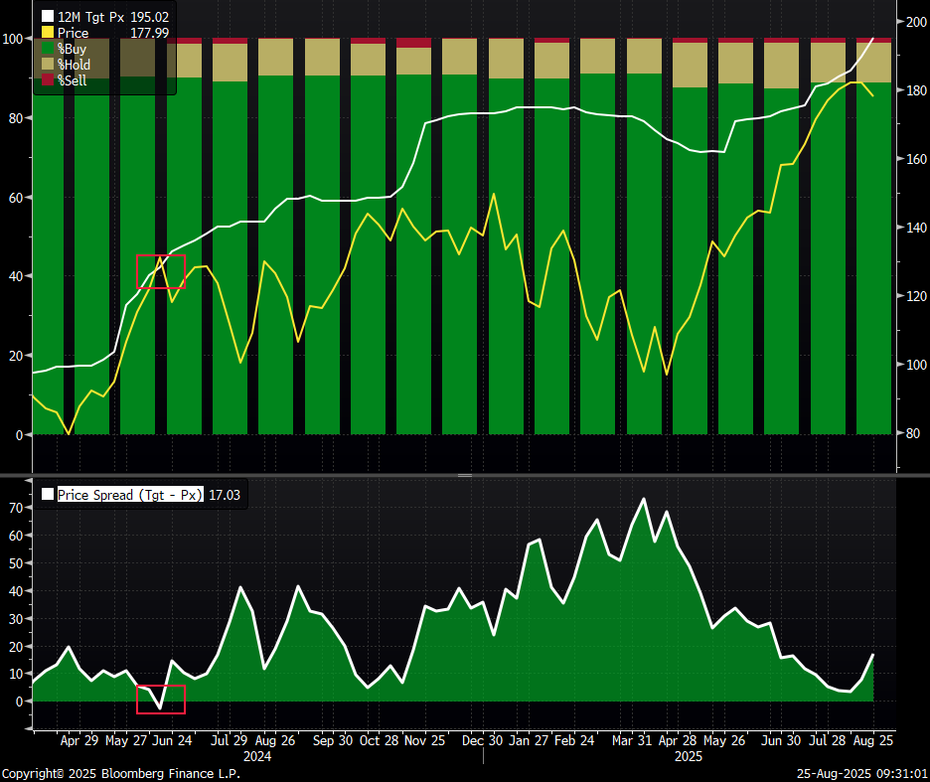The height and width of the screenshot is (782, 930).
Task: Click the 120 tick label on the right axis
Action: [x=916, y=296]
